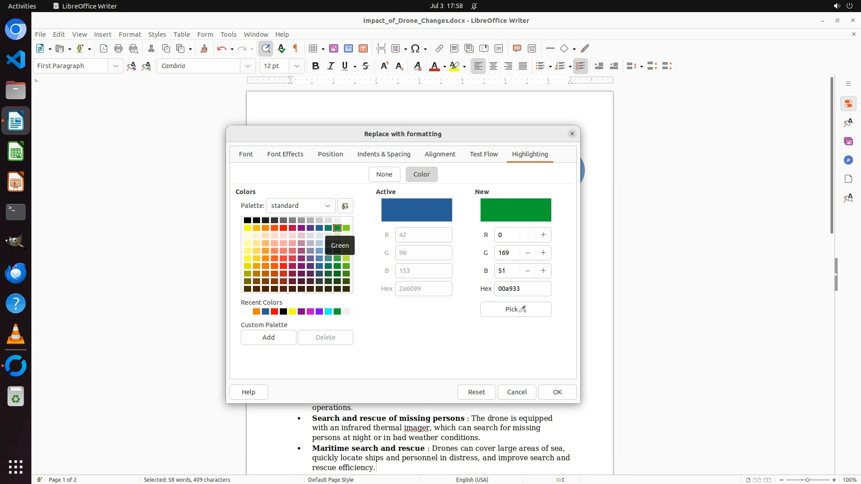
Task: Click the Export as PDF icon
Action: pos(104,48)
